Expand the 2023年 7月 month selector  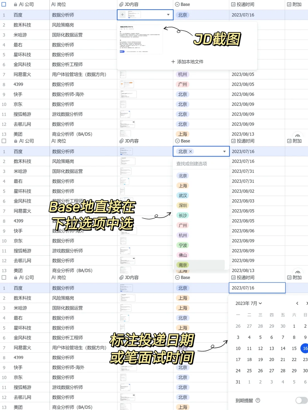pyautogui.click(x=249, y=304)
